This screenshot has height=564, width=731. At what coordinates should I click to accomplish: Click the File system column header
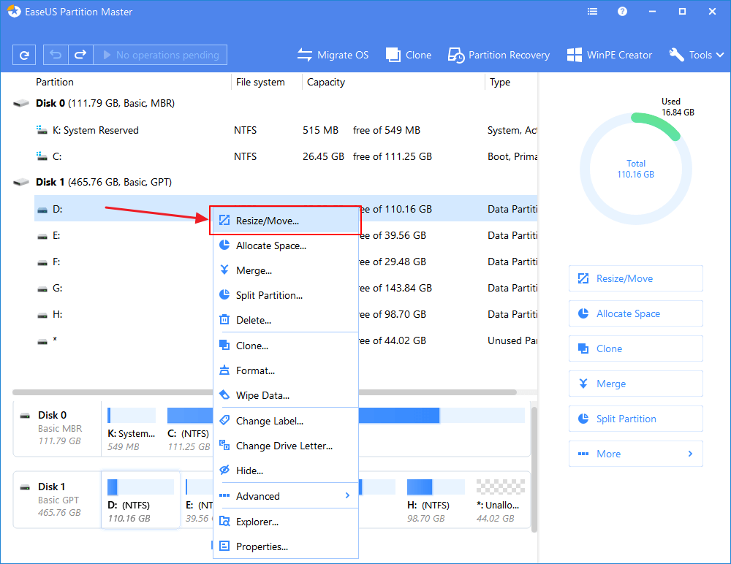[x=260, y=82]
